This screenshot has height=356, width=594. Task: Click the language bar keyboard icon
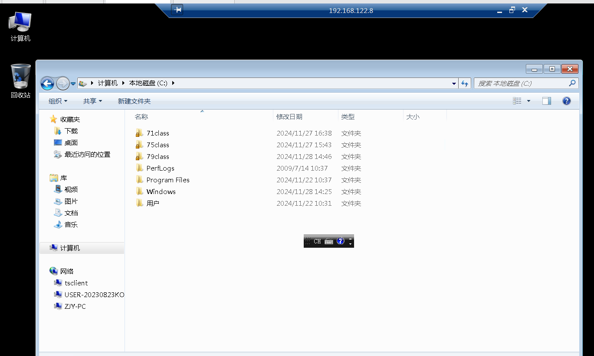click(x=329, y=241)
